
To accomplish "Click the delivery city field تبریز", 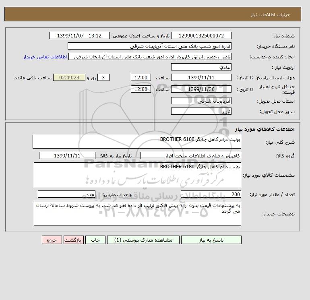I will coord(201,111).
